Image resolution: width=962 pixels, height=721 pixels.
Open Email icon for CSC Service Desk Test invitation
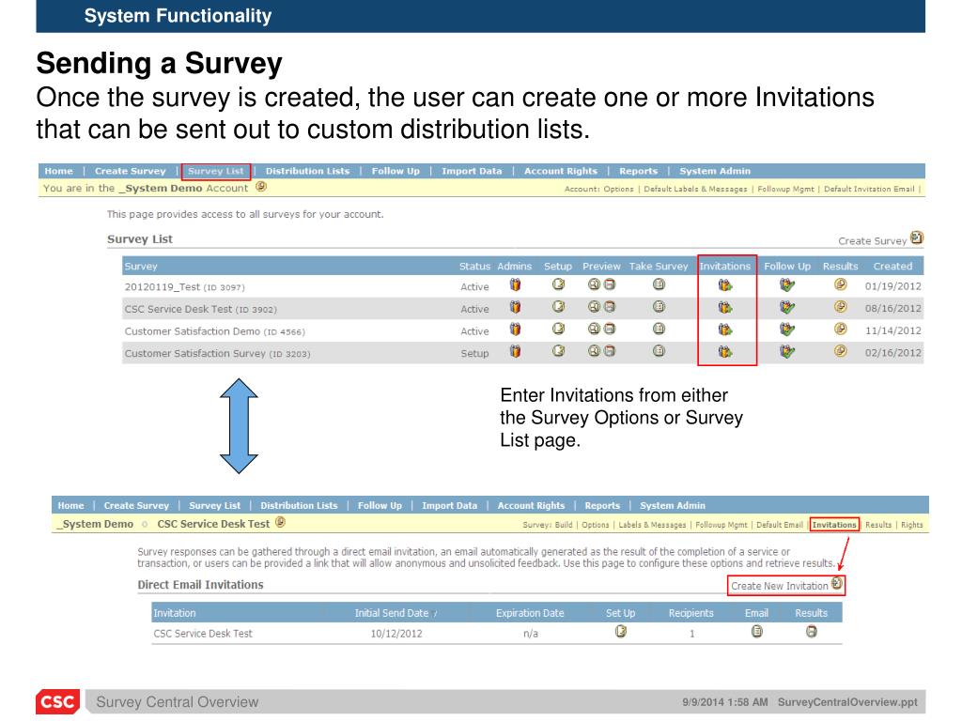(756, 631)
